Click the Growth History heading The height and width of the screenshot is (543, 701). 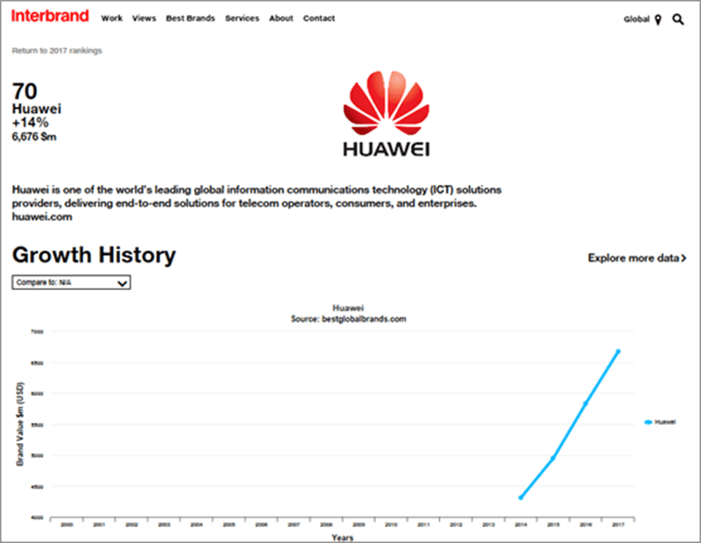click(x=94, y=255)
